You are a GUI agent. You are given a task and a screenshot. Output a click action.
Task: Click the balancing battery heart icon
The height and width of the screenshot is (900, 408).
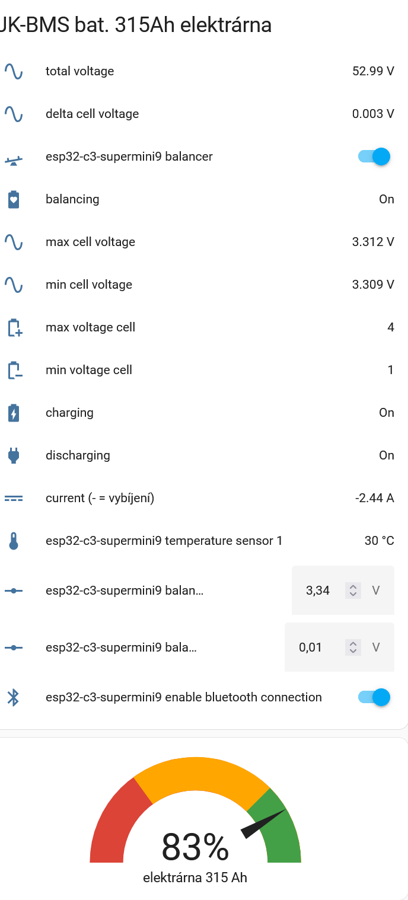click(x=14, y=199)
